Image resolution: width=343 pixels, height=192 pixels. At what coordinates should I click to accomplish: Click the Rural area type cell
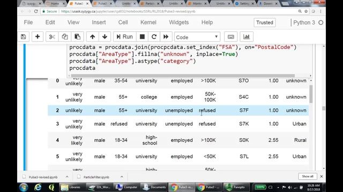[300, 140]
